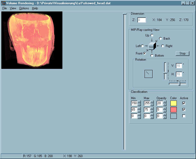196x159 pixels.
Task: Enable the third classification Active checkbox
Action: [x=184, y=116]
